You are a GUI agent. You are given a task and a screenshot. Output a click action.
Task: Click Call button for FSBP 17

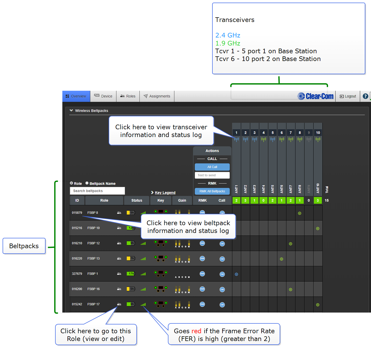click(x=222, y=305)
